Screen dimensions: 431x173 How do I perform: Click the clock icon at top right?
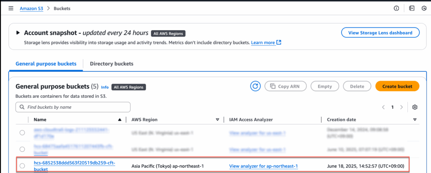click(x=424, y=8)
